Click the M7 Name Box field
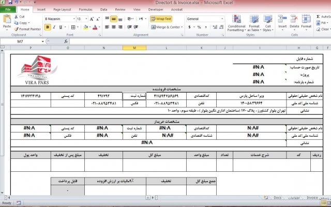The image size is (331, 207). 20,41
